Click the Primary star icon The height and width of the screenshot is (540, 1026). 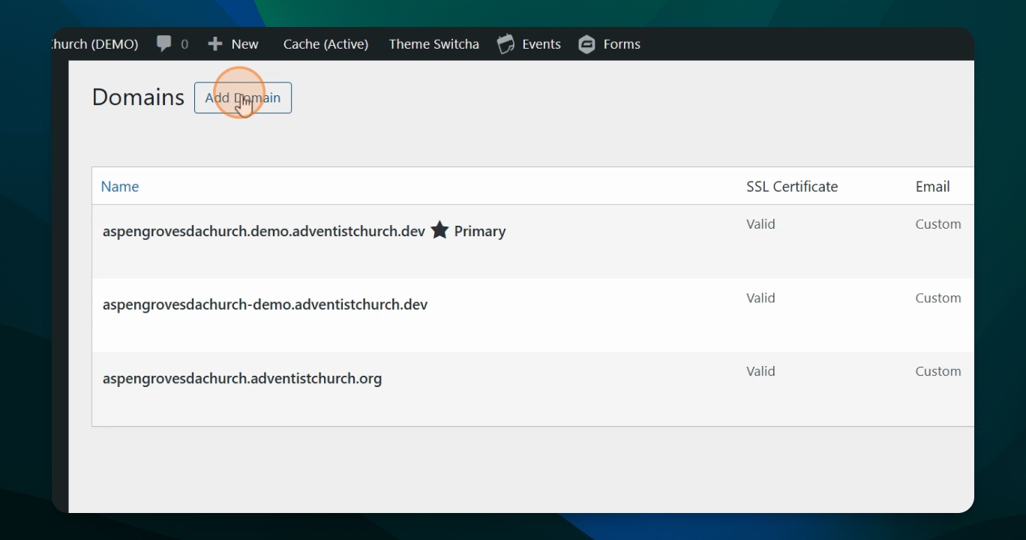point(439,230)
